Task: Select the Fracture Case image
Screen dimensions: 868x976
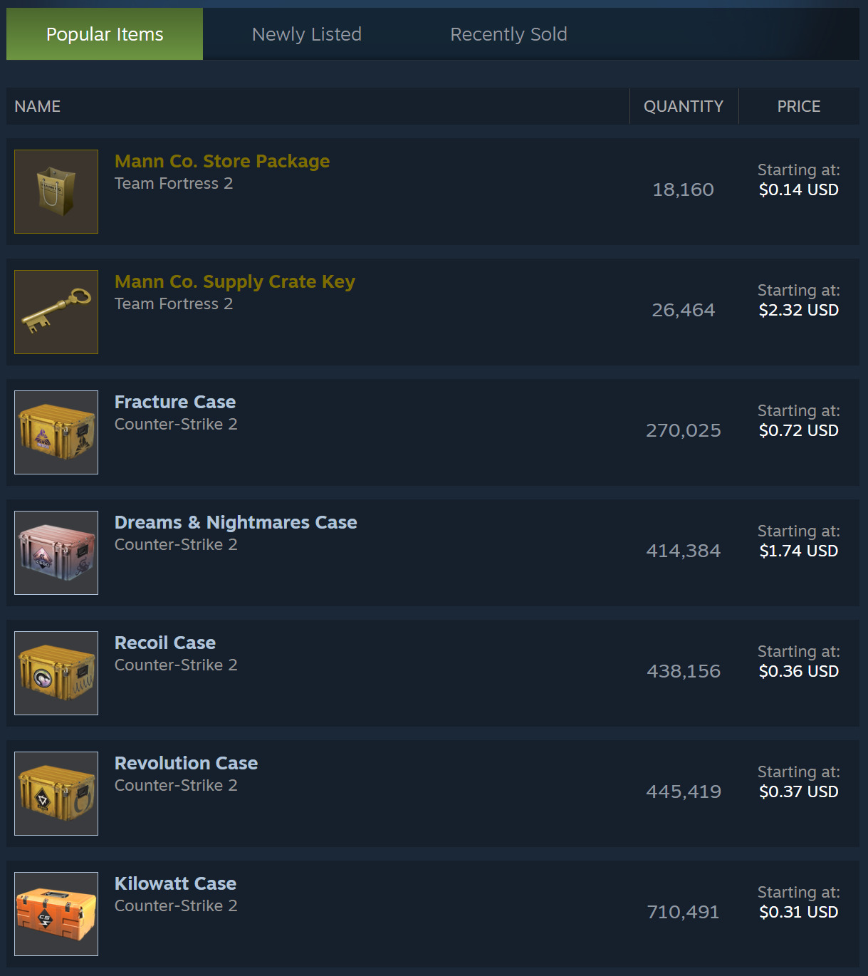Action: [x=56, y=432]
